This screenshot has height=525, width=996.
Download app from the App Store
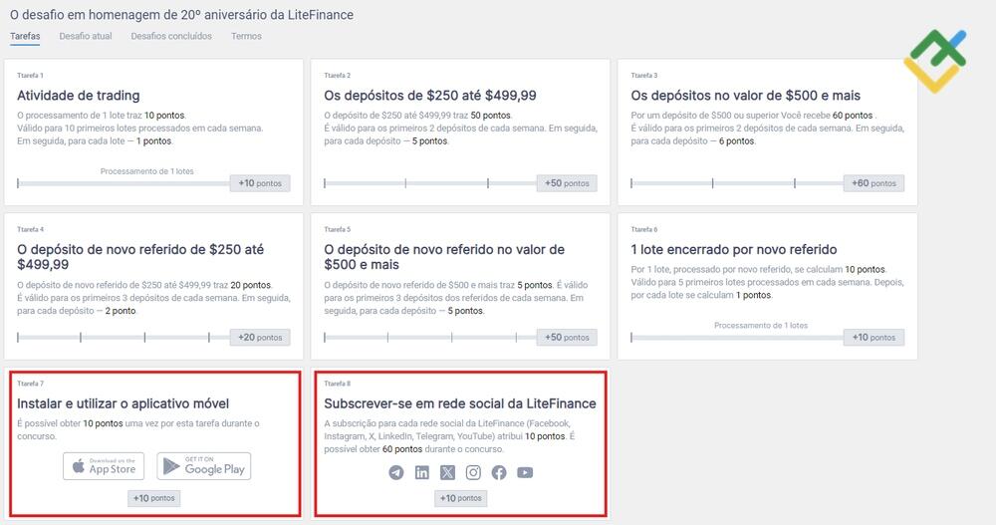tap(104, 466)
